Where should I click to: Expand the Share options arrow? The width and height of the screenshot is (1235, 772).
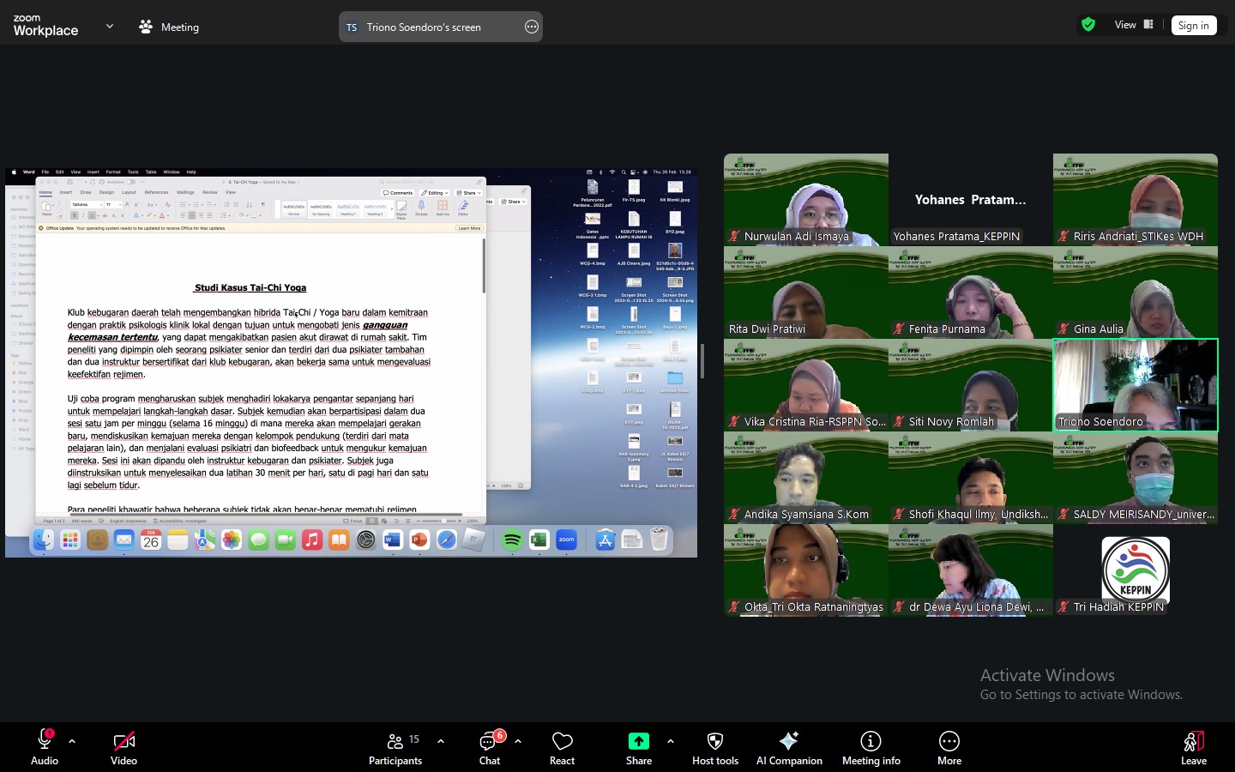[671, 741]
